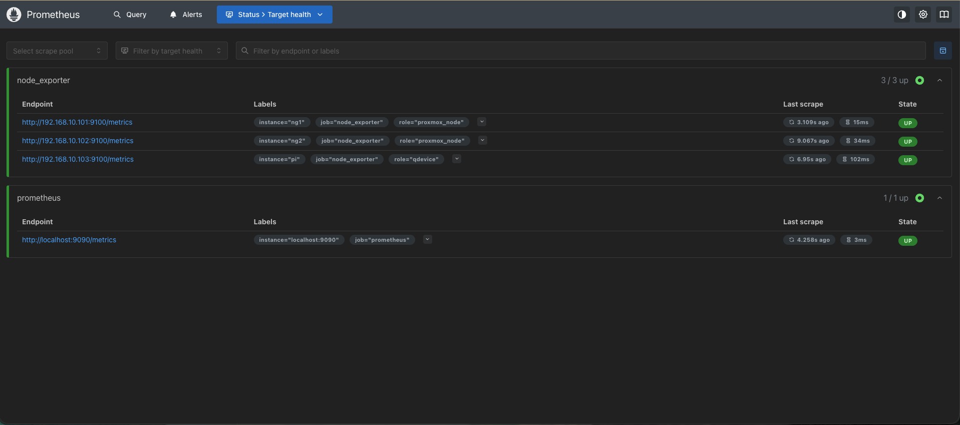The image size is (960, 425).
Task: Open the localhost:9090 metrics link
Action: click(x=69, y=240)
